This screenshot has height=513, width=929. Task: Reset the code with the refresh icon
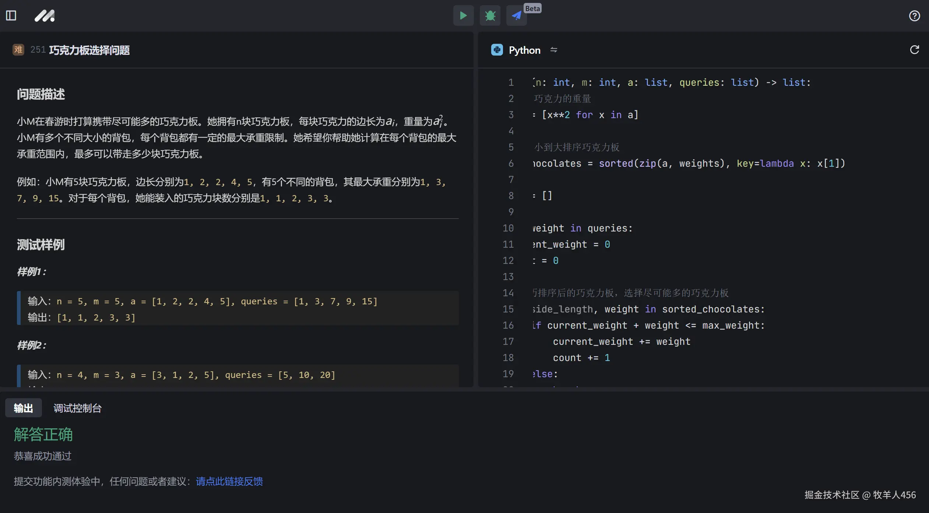pos(914,50)
